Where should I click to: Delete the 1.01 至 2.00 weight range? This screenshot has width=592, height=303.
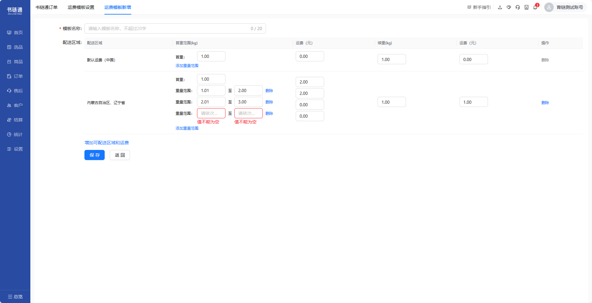[x=269, y=91]
